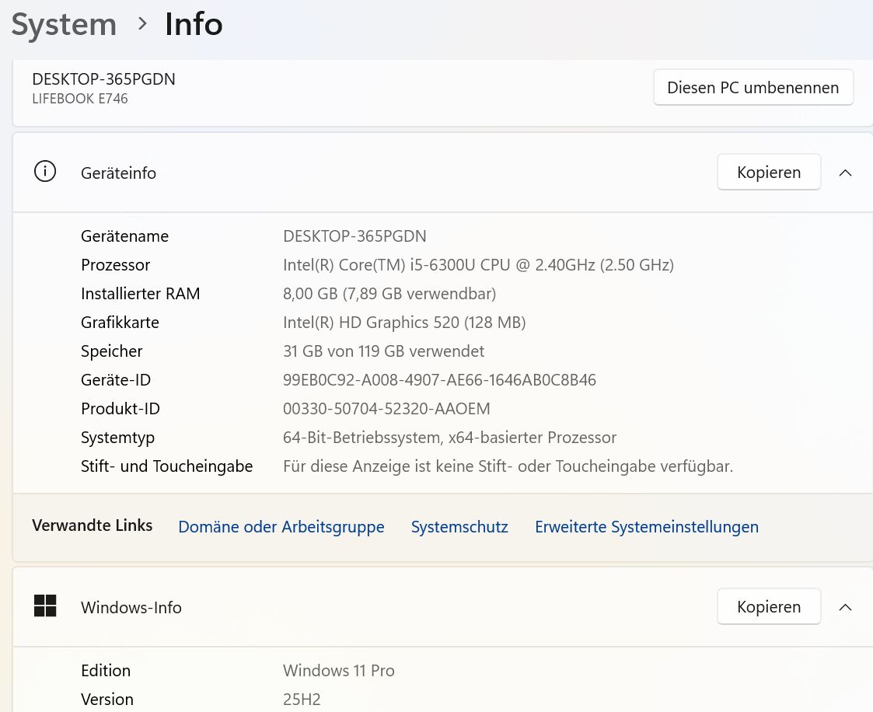
Task: Open Systemschutz link
Action: (x=459, y=527)
